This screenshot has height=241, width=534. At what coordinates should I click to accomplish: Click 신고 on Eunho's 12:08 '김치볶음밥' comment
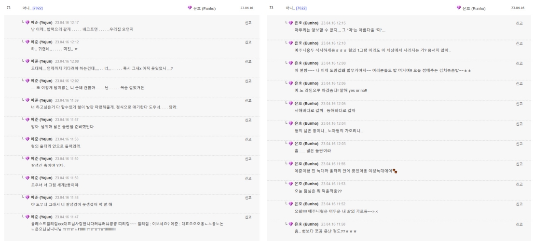pos(519,63)
